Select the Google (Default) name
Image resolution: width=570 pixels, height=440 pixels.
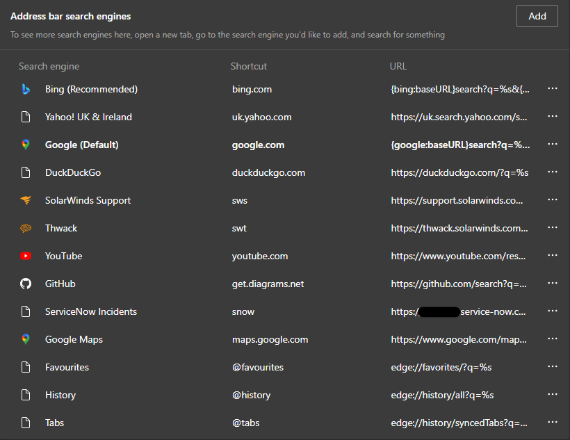tap(82, 145)
